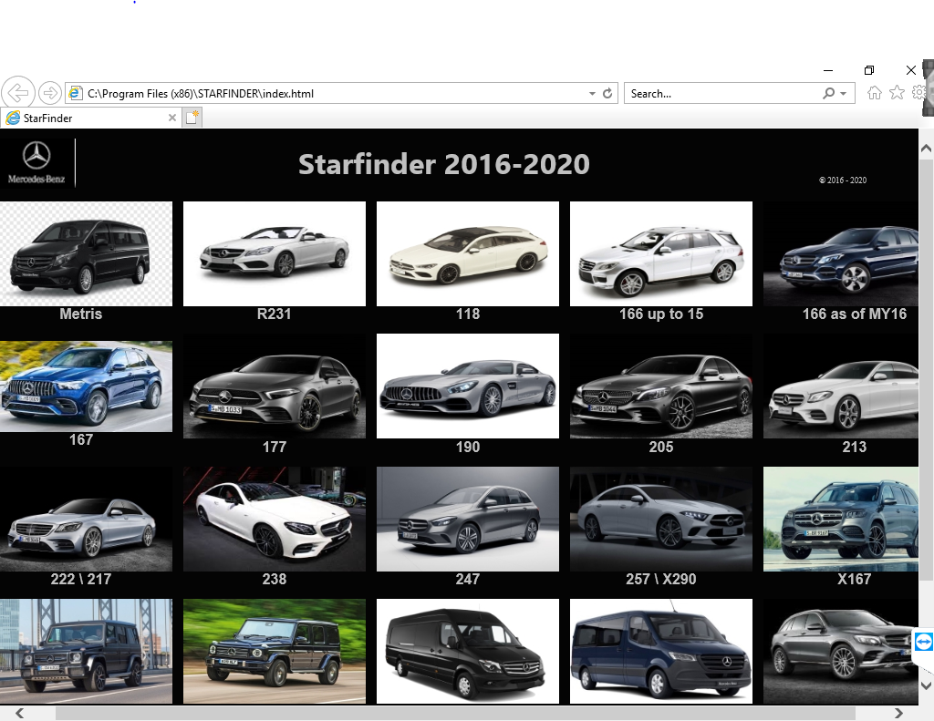The width and height of the screenshot is (934, 721).
Task: Close the StarFinder tab
Action: click(x=172, y=118)
